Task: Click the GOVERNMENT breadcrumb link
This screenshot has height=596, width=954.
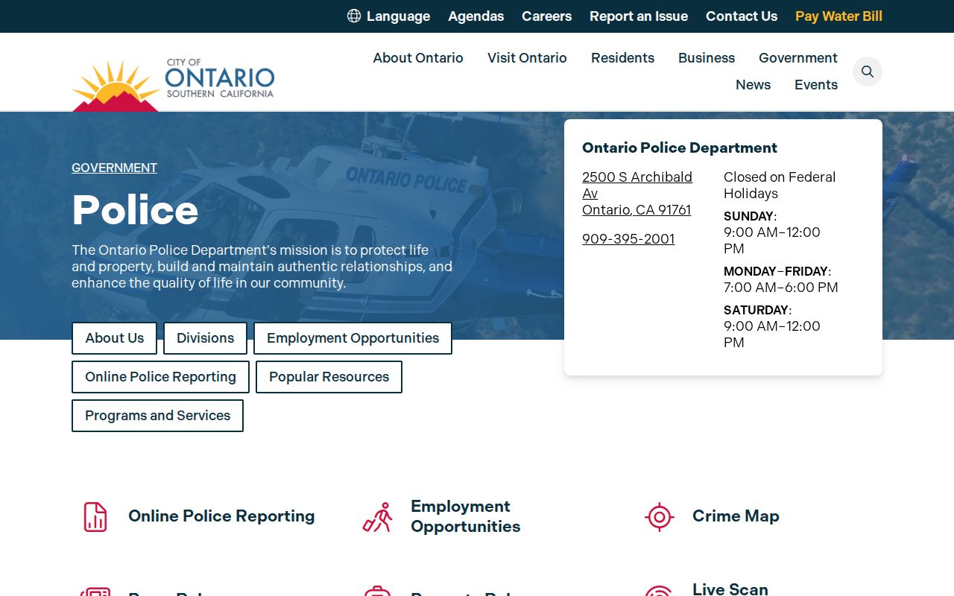Action: click(x=114, y=168)
